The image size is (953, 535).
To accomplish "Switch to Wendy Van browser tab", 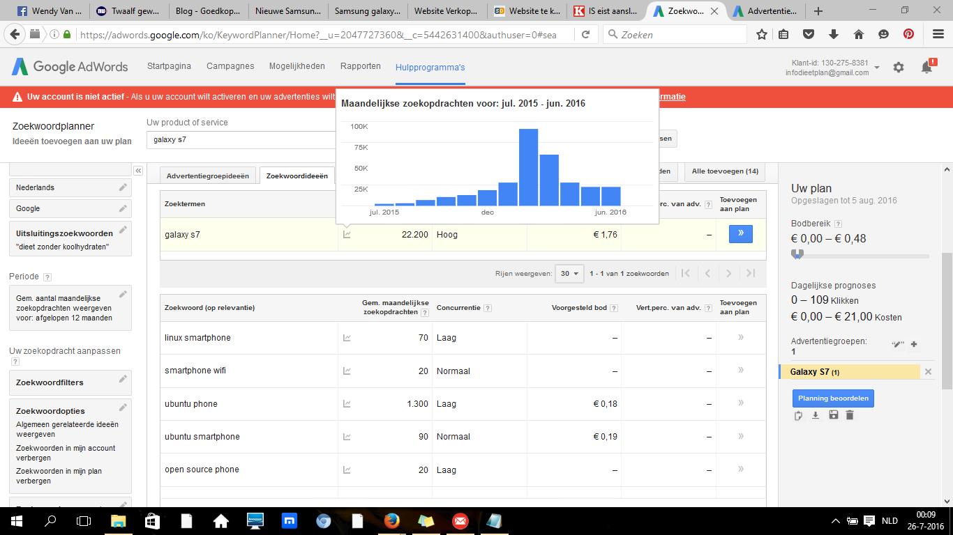I will (x=50, y=11).
